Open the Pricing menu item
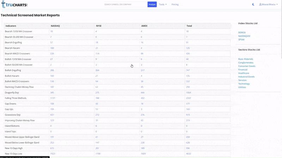This screenshot has height=158, width=282. 175,5
